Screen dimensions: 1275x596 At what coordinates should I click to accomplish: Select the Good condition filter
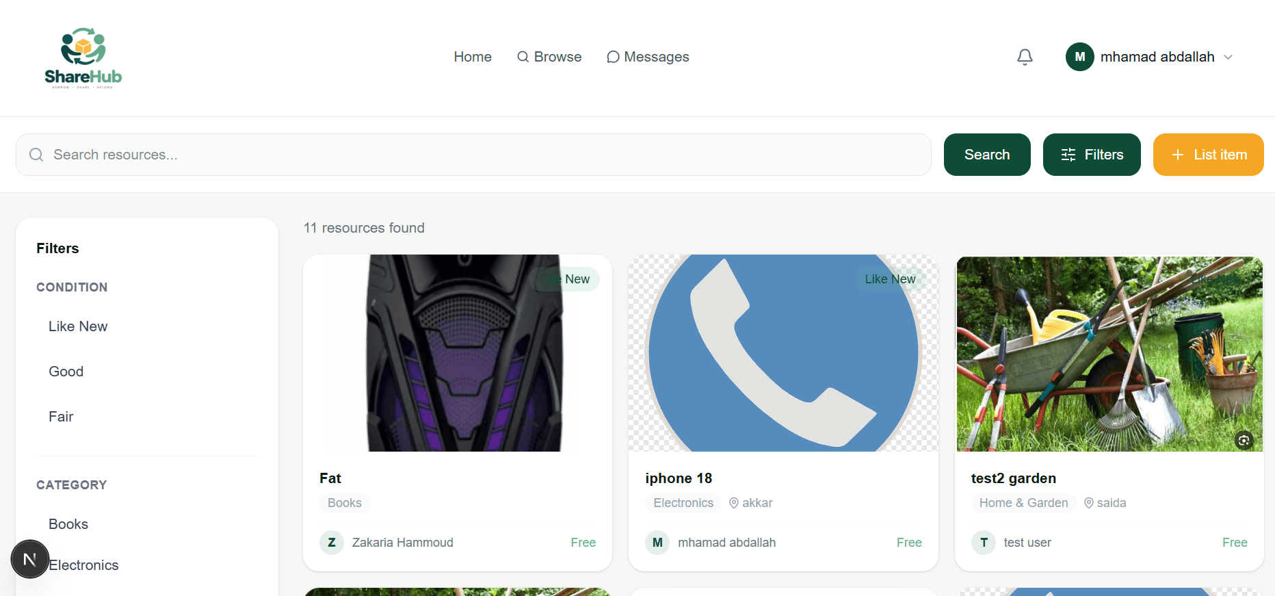click(x=66, y=372)
